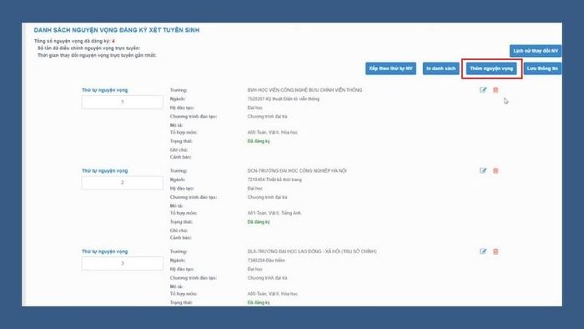Click the 'In danh sách' button
The image size is (584, 329).
point(441,68)
